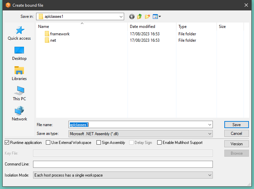Select the framework folder
The height and width of the screenshot is (189, 254).
[x=60, y=34]
